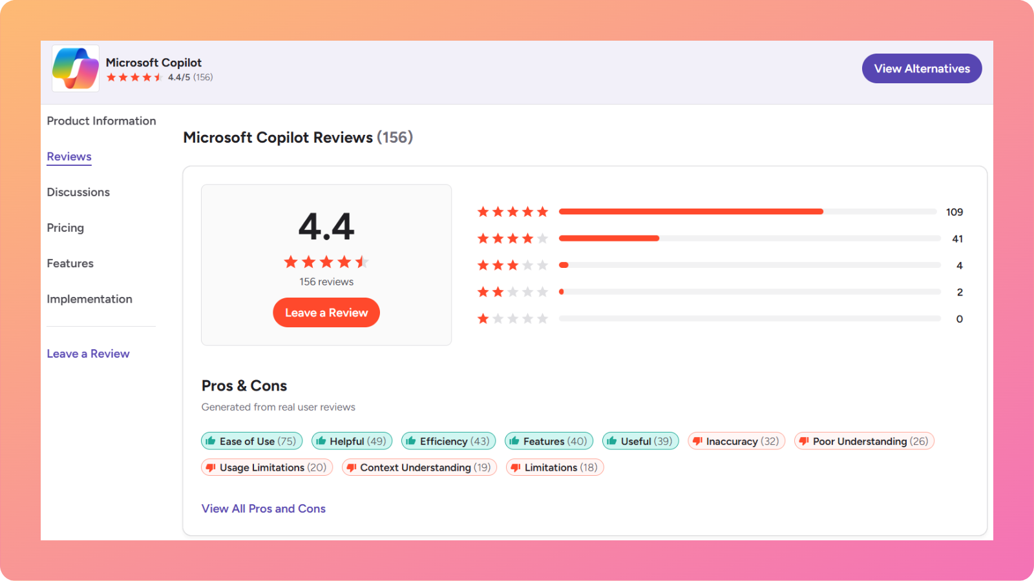Select the Features (40) pros tag

pos(549,441)
